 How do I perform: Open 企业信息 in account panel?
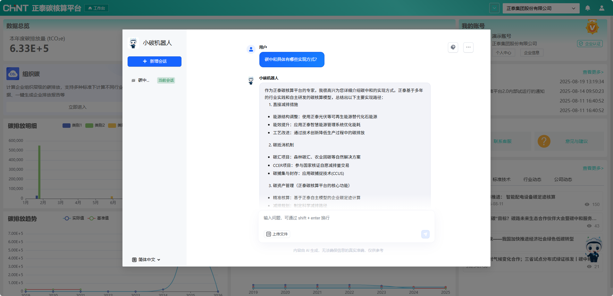532,53
